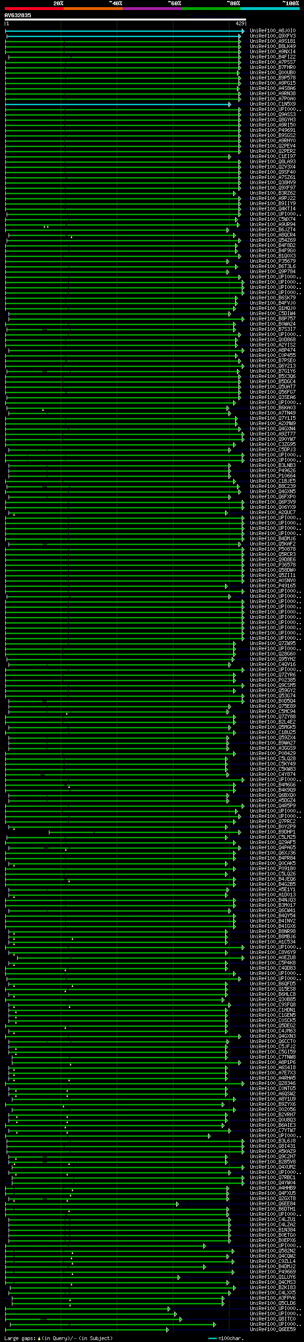Click the orange ~40% identity legend segment
Image resolution: width=304 pixels, height=1342 pixels.
click(93, 9)
